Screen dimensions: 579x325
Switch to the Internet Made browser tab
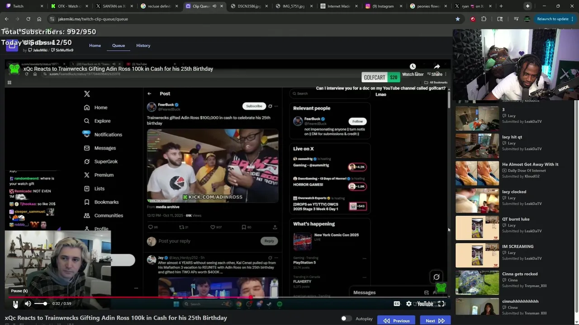(x=339, y=6)
